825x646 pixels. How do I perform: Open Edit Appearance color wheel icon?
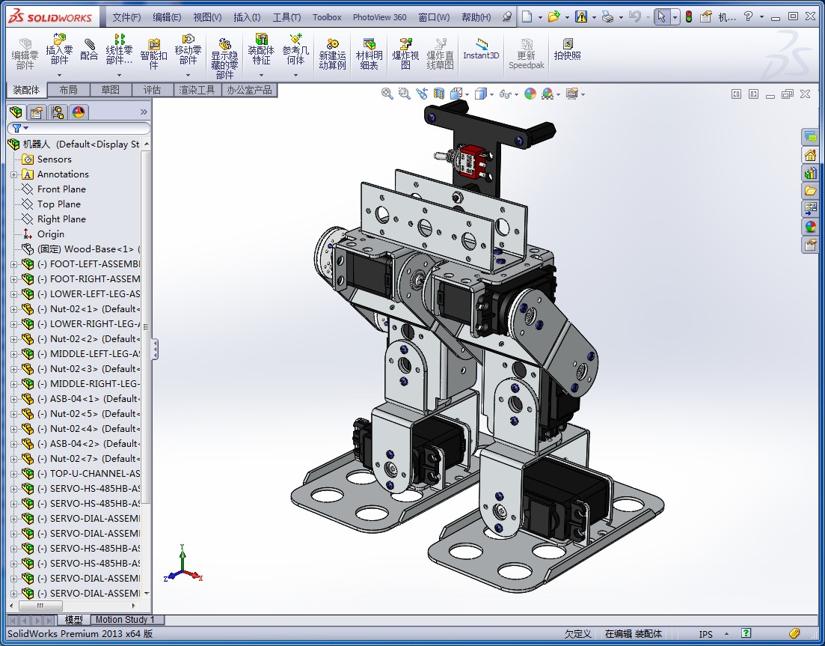coord(530,94)
